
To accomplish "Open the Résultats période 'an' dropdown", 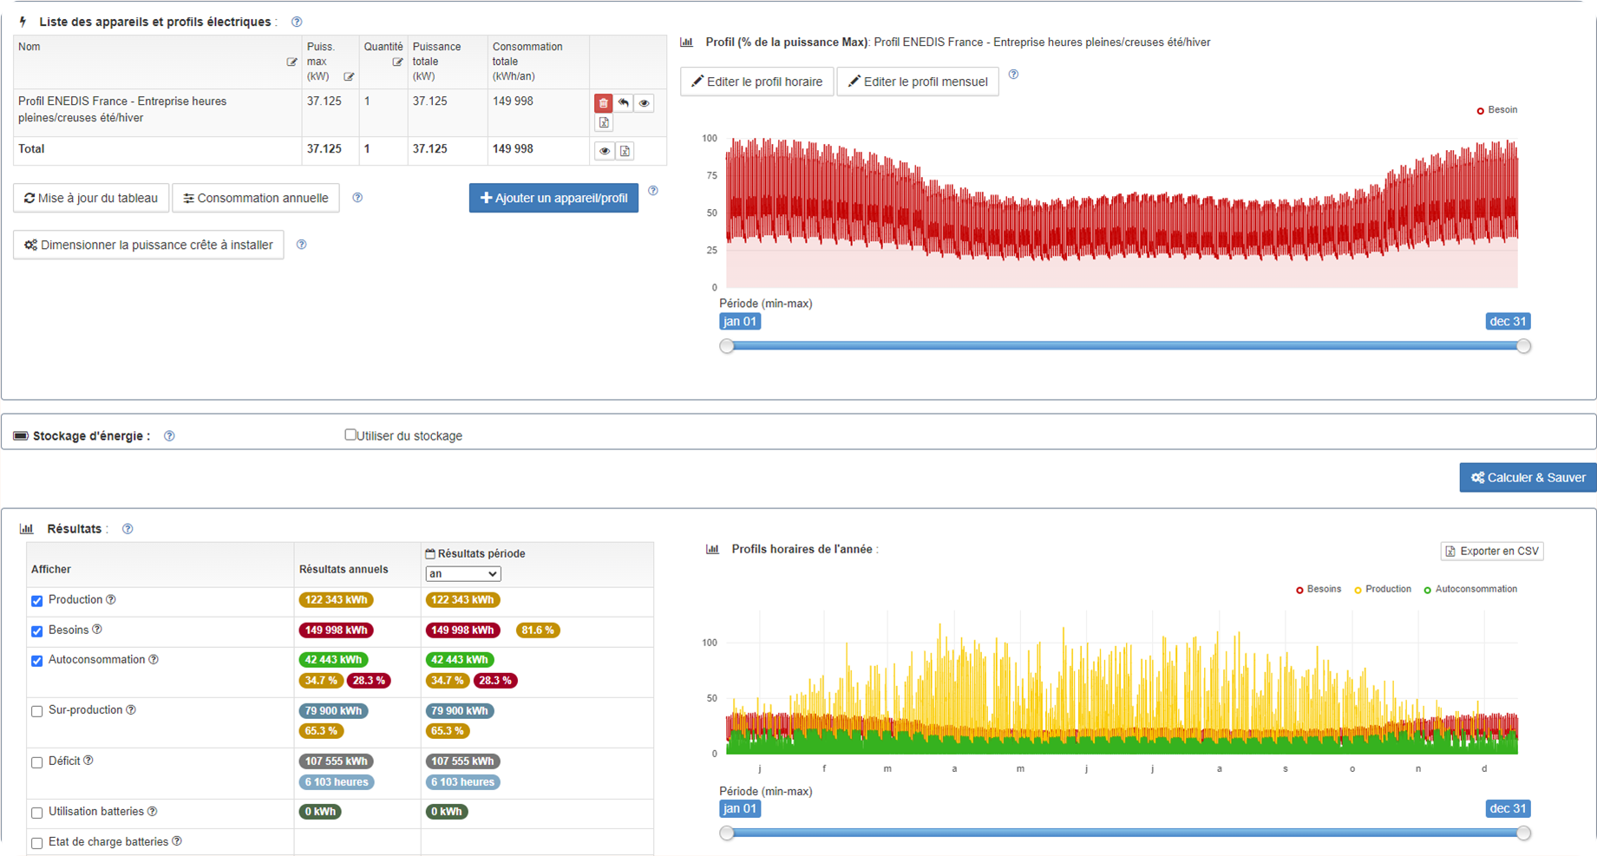I will click(x=462, y=574).
